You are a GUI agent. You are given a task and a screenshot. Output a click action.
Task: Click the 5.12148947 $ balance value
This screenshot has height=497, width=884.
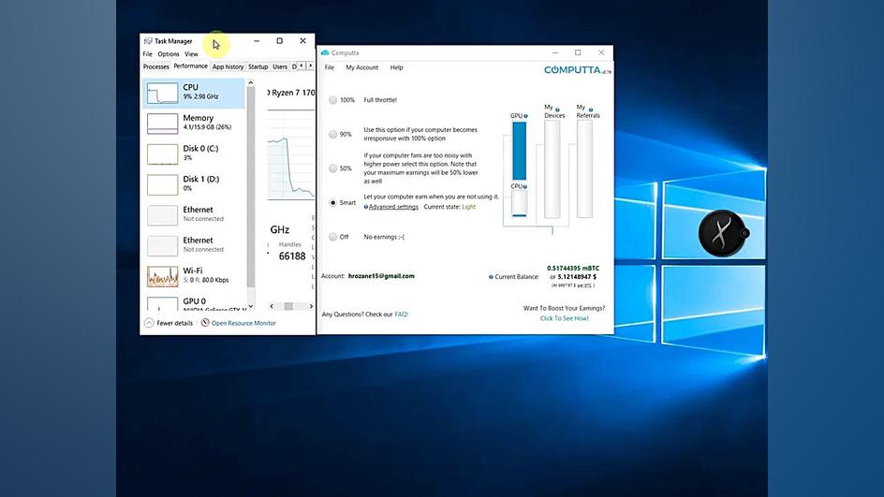click(577, 277)
